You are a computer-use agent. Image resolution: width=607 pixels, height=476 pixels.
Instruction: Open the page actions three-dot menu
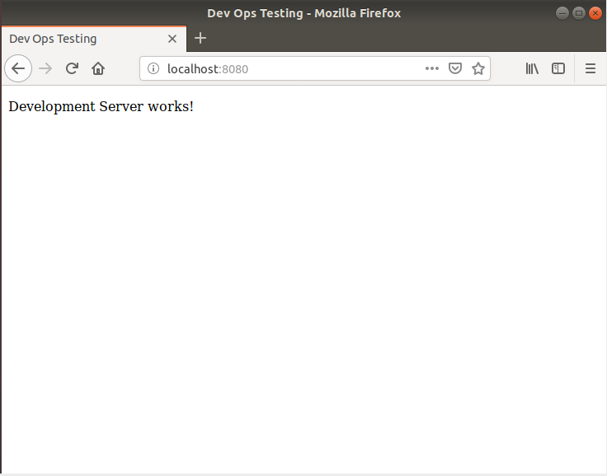(x=432, y=69)
